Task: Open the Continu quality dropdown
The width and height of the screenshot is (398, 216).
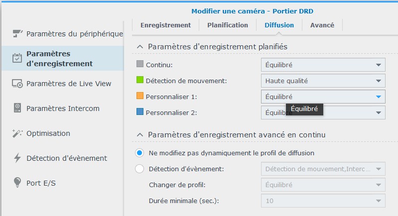Action: point(323,65)
